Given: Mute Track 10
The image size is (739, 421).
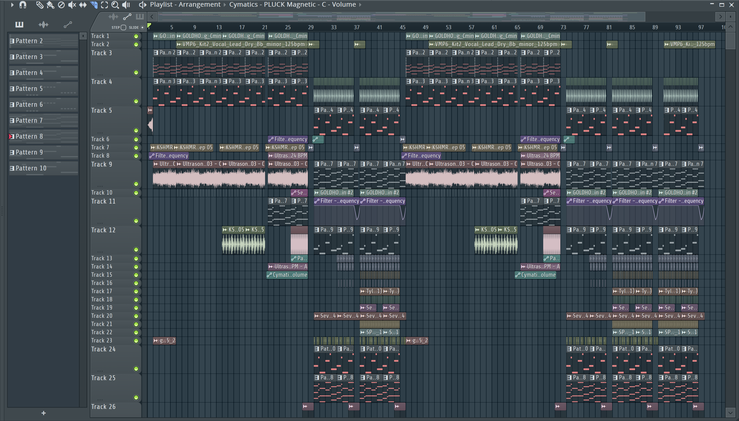Looking at the screenshot, I should pos(136,193).
